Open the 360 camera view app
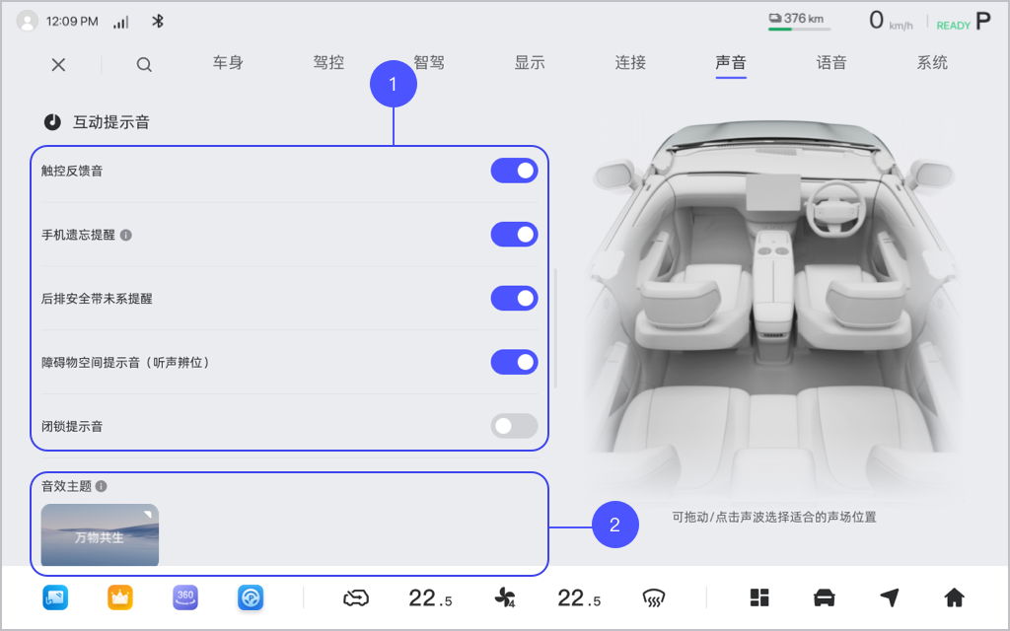The width and height of the screenshot is (1010, 631). (x=185, y=597)
